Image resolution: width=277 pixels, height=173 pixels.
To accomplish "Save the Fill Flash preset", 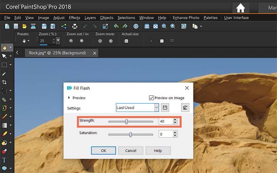I will [x=165, y=108].
